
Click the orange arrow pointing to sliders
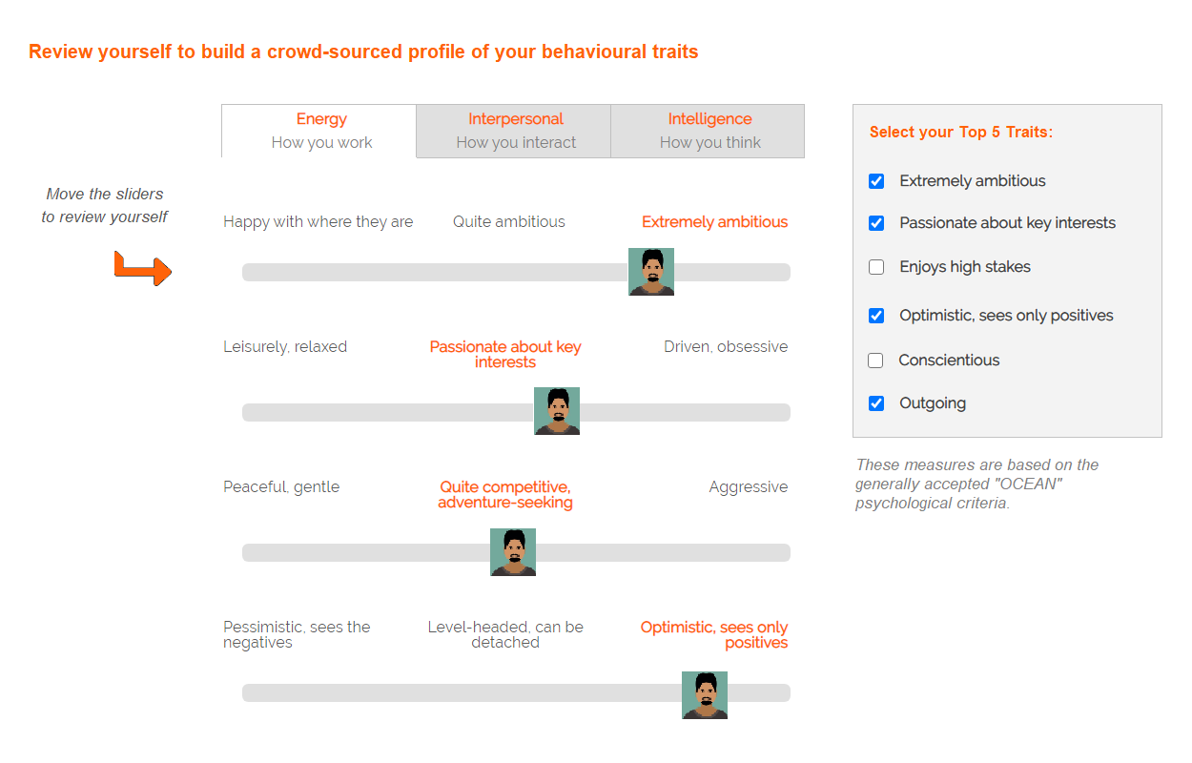143,269
